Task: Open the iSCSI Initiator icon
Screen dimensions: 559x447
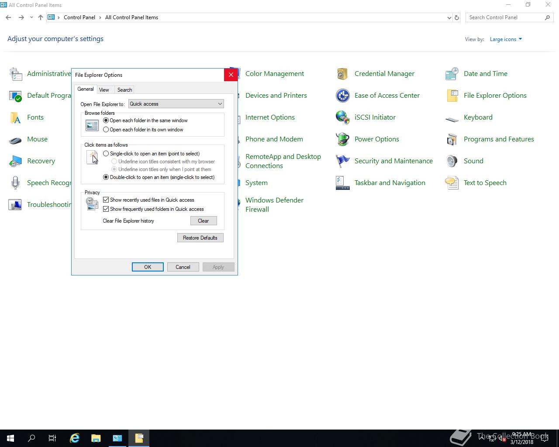Action: point(343,117)
